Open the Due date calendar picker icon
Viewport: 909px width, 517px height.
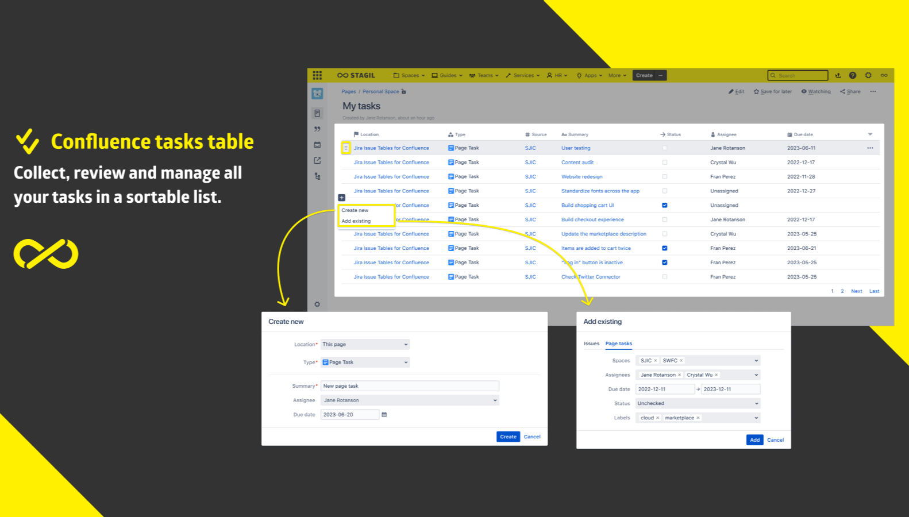tap(384, 415)
